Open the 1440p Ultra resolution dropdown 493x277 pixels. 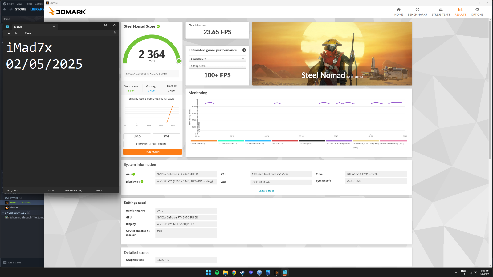click(217, 66)
